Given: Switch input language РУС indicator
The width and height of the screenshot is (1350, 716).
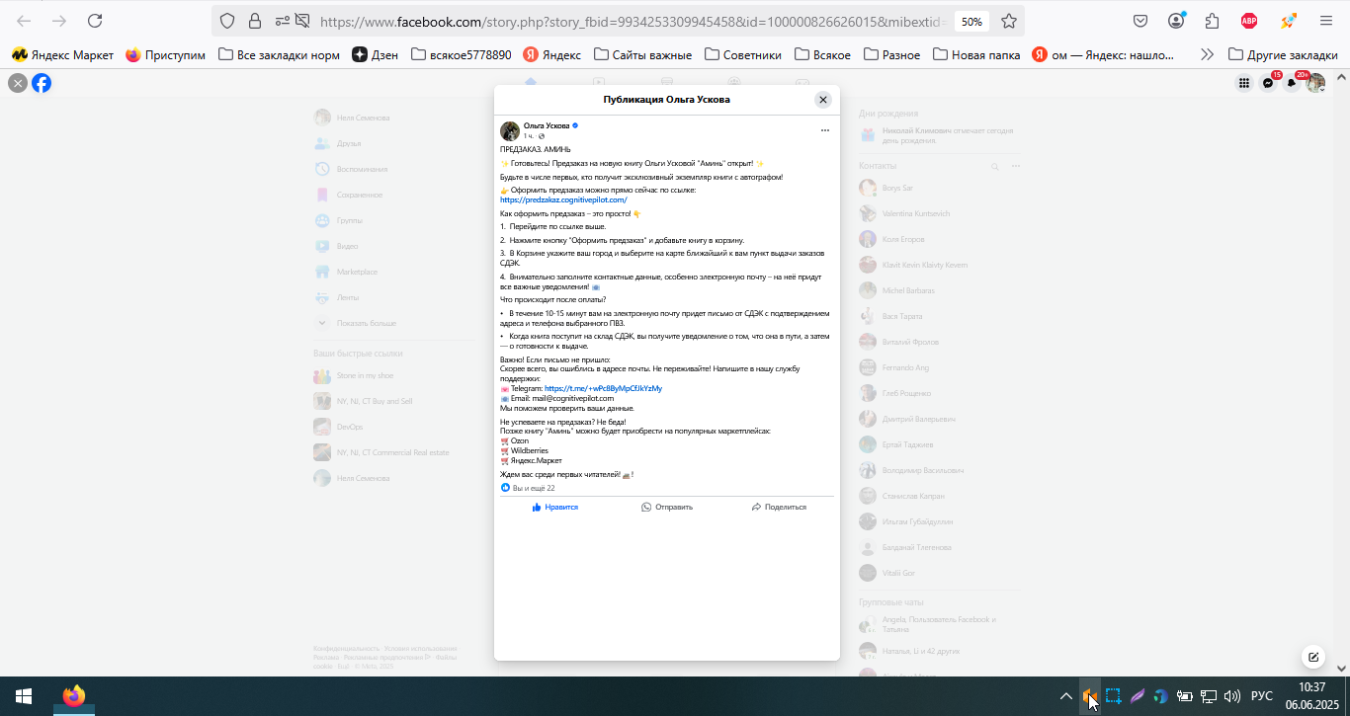Looking at the screenshot, I should [x=1262, y=696].
